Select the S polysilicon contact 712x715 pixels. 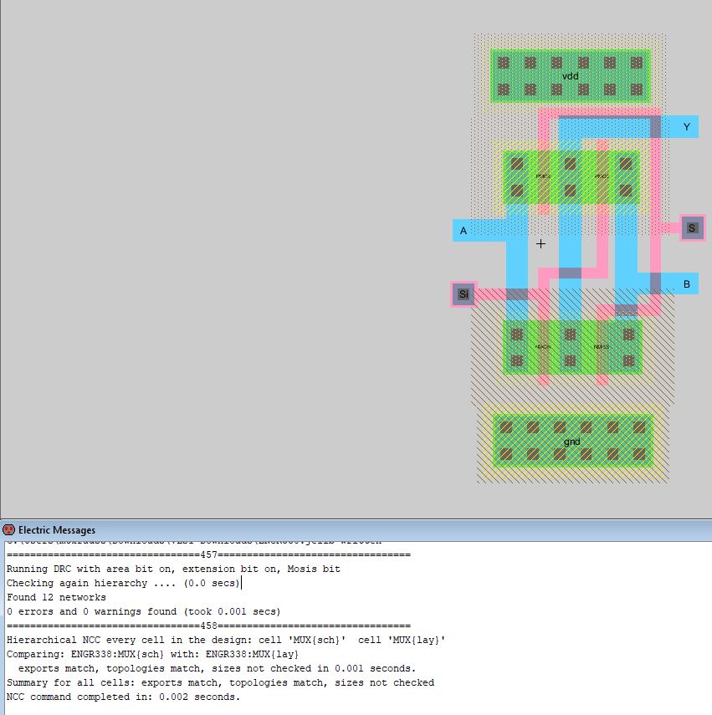pyautogui.click(x=692, y=227)
